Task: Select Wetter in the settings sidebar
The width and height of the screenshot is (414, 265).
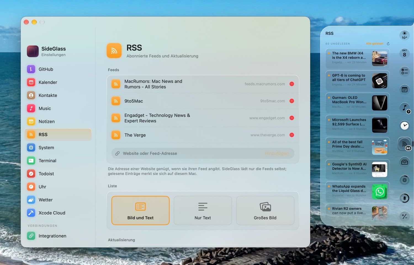Action: [x=58, y=200]
